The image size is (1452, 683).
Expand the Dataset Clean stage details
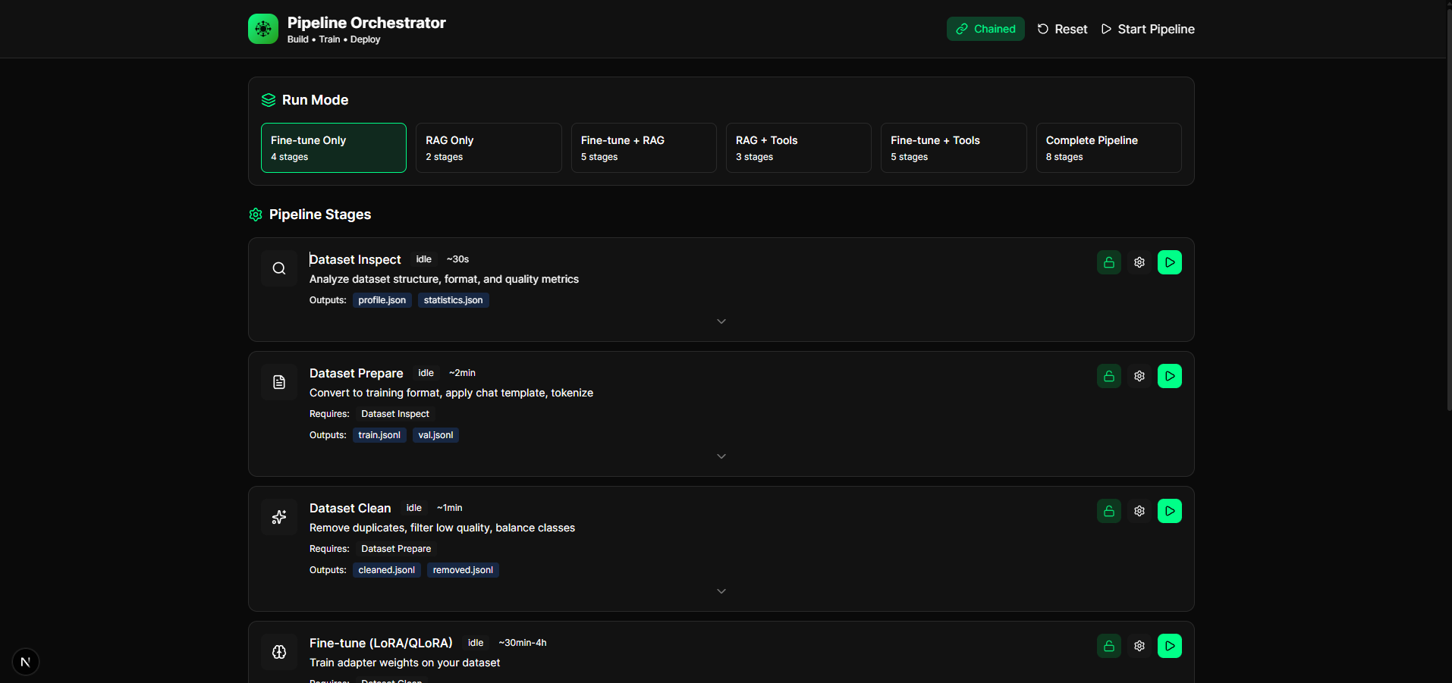pyautogui.click(x=721, y=591)
